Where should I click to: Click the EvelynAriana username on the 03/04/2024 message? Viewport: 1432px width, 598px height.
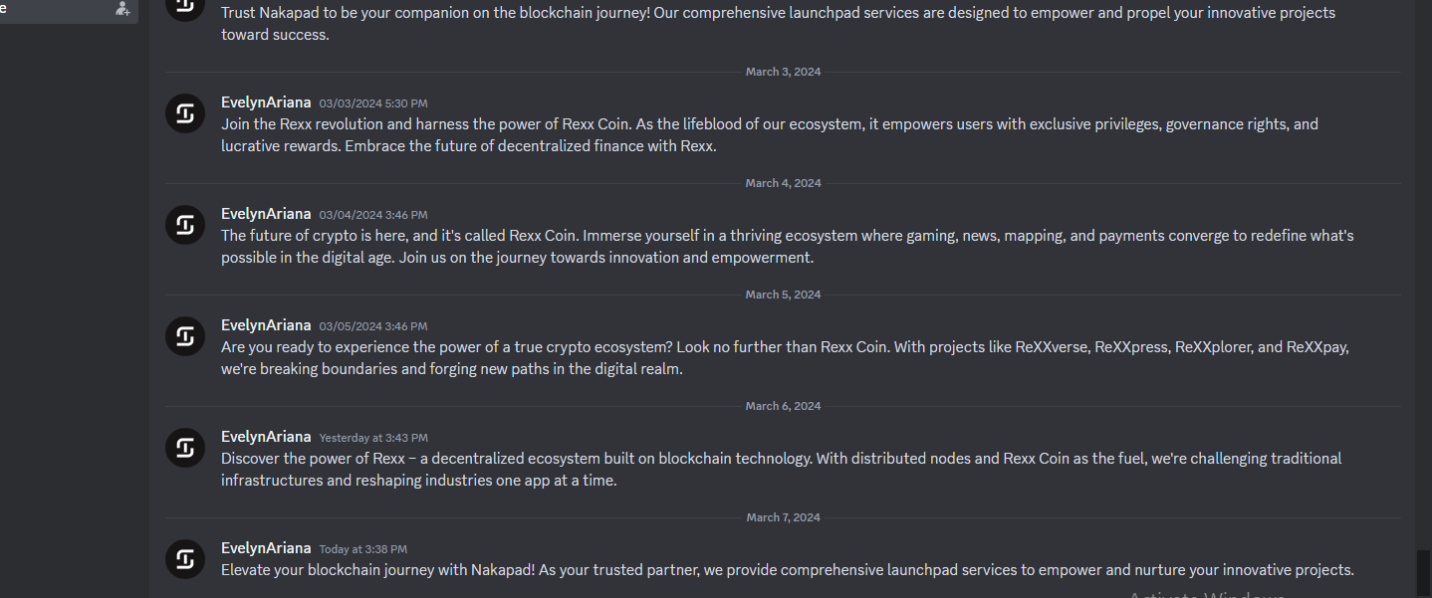tap(266, 214)
